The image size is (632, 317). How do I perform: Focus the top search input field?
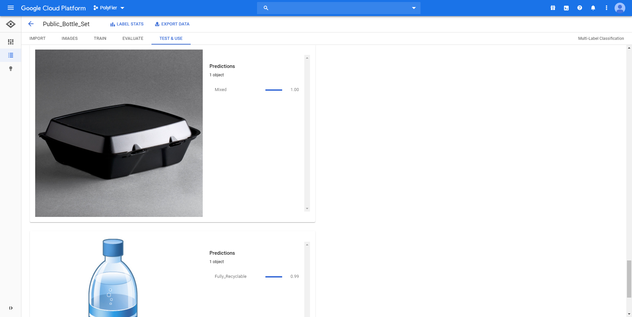[339, 8]
